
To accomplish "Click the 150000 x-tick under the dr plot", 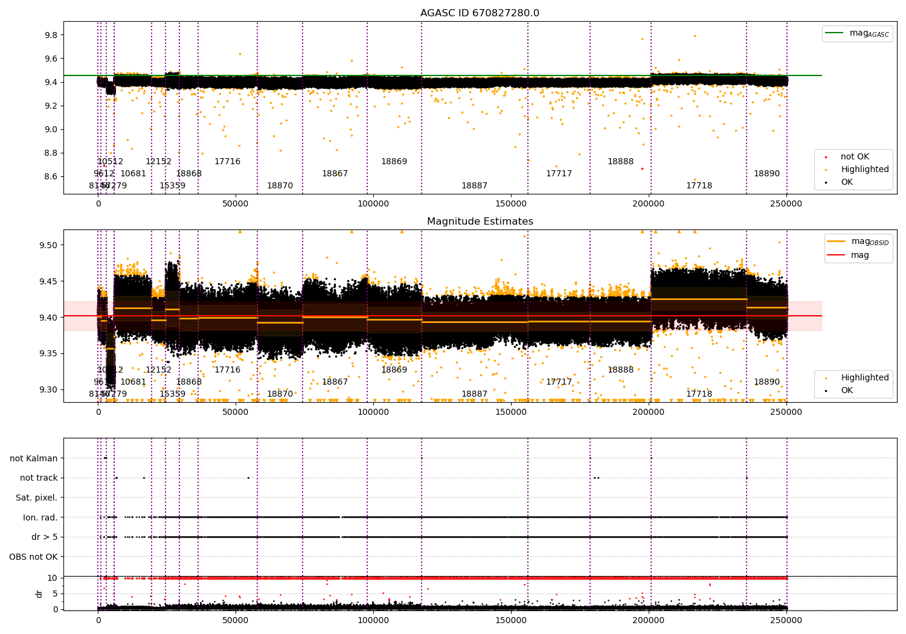I will (x=512, y=621).
